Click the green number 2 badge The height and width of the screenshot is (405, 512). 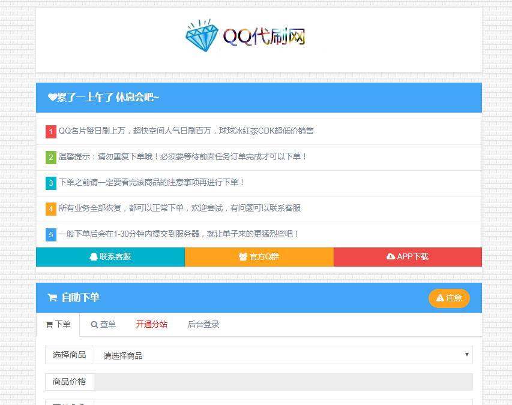tap(51, 158)
